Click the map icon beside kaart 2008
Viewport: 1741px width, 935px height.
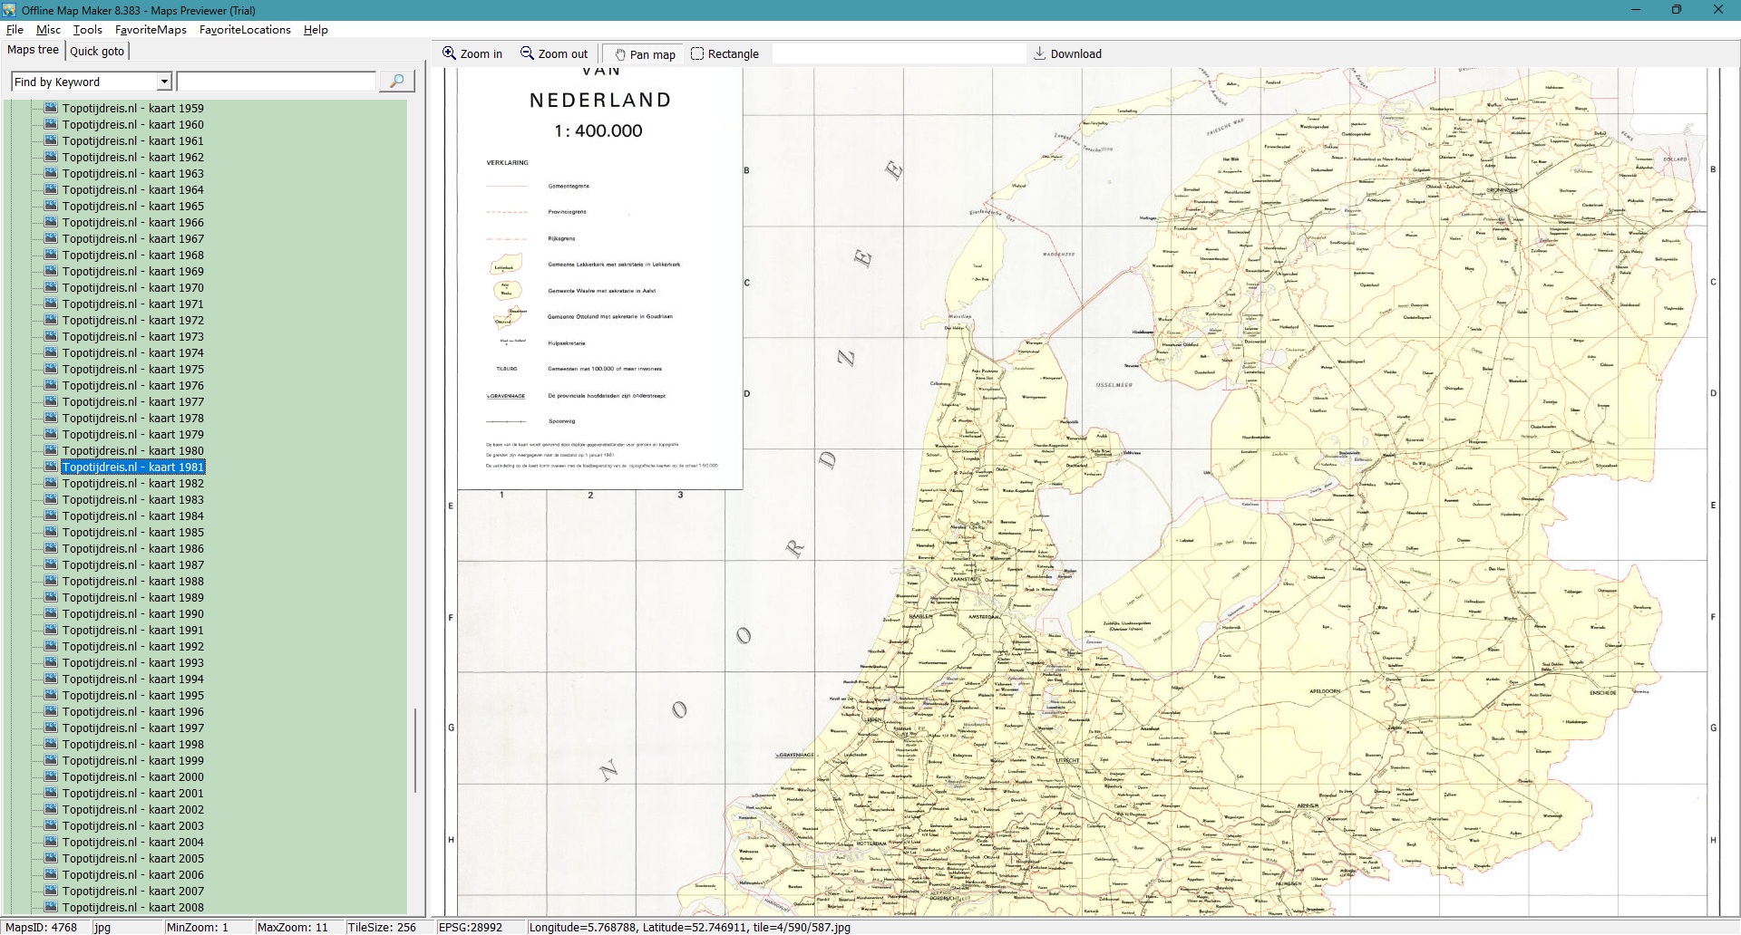click(x=52, y=907)
